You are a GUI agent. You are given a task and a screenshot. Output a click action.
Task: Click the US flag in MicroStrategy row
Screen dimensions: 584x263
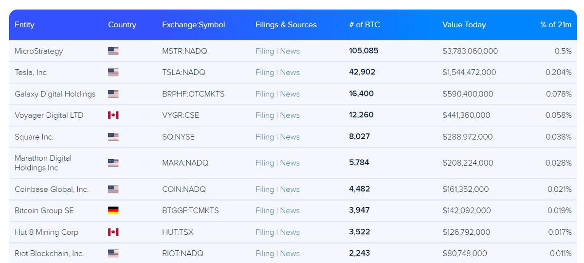[x=113, y=51]
